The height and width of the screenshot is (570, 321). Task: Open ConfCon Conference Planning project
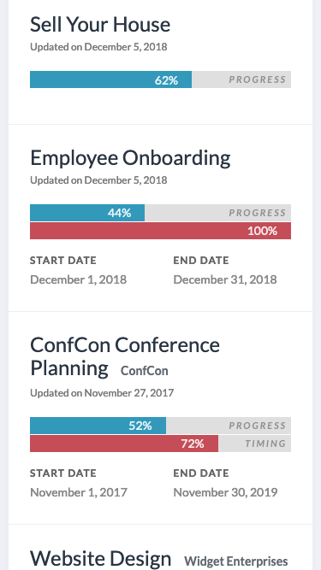point(125,356)
